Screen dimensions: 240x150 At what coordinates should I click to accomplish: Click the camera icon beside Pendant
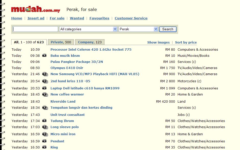pyautogui.click(x=44, y=141)
